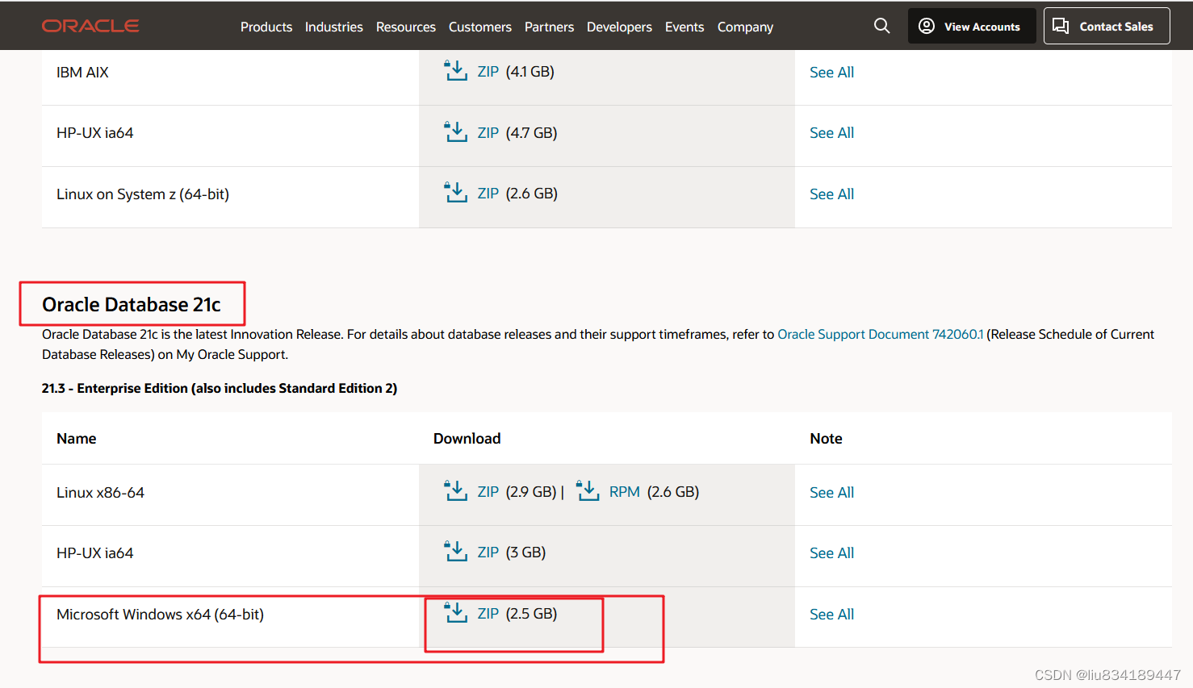Open the search magnifier icon
Image resolution: width=1193 pixels, height=688 pixels.
coord(881,26)
